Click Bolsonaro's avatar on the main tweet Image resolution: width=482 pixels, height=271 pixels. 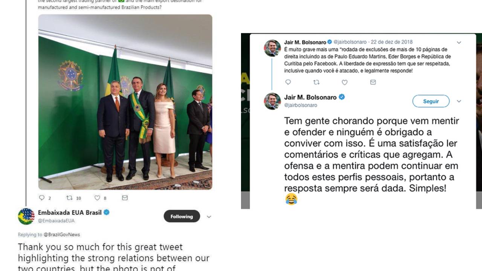[272, 101]
